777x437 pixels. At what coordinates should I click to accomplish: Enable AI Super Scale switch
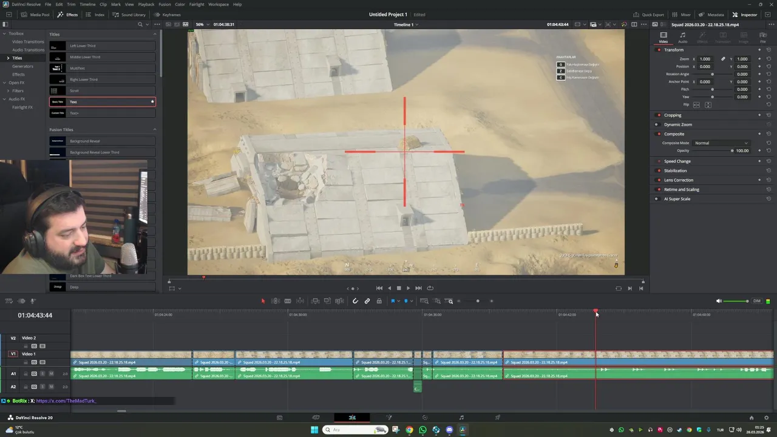[656, 198]
